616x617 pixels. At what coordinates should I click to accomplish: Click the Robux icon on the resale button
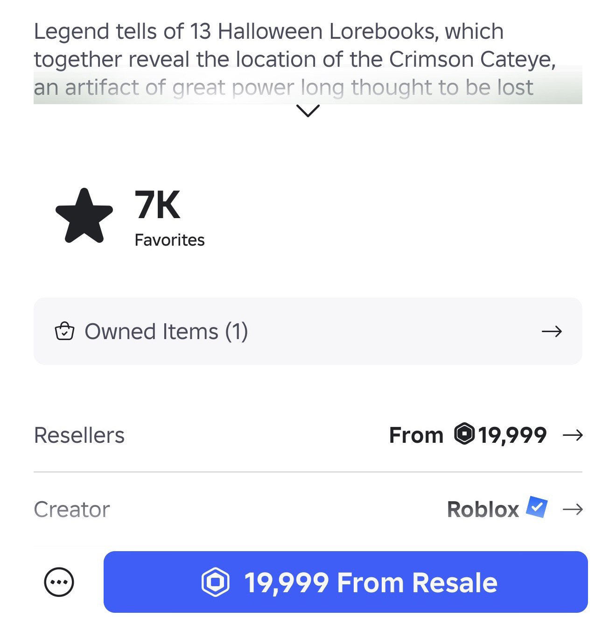(216, 582)
